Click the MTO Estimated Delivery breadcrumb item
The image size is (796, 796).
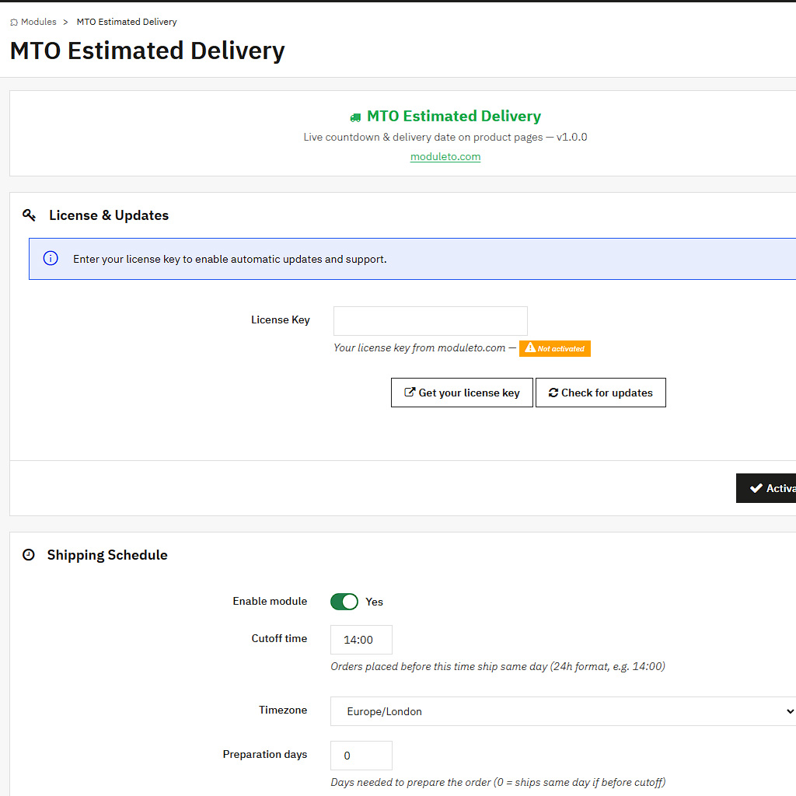tap(127, 22)
